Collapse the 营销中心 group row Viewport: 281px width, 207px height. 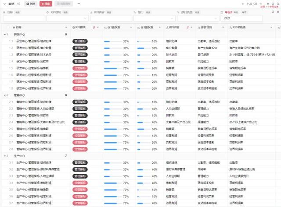pyautogui.click(x=5, y=95)
